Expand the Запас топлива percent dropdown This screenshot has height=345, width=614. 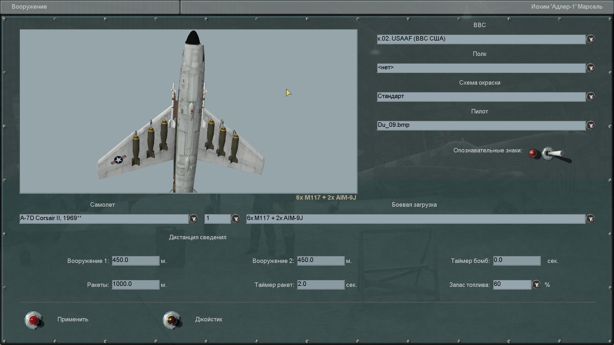[536, 285]
